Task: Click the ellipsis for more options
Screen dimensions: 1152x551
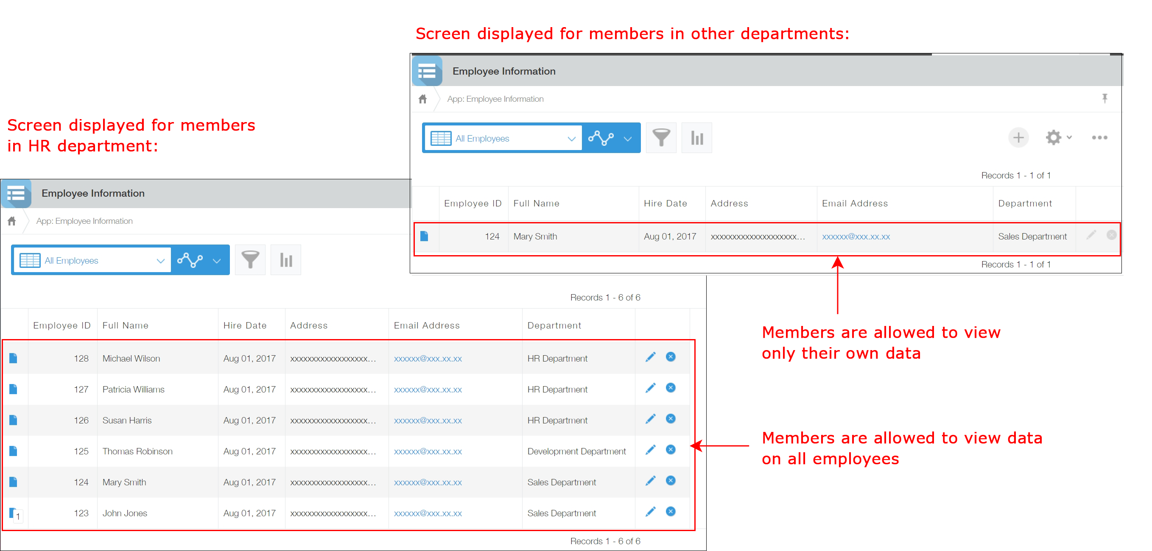Action: pos(1099,138)
